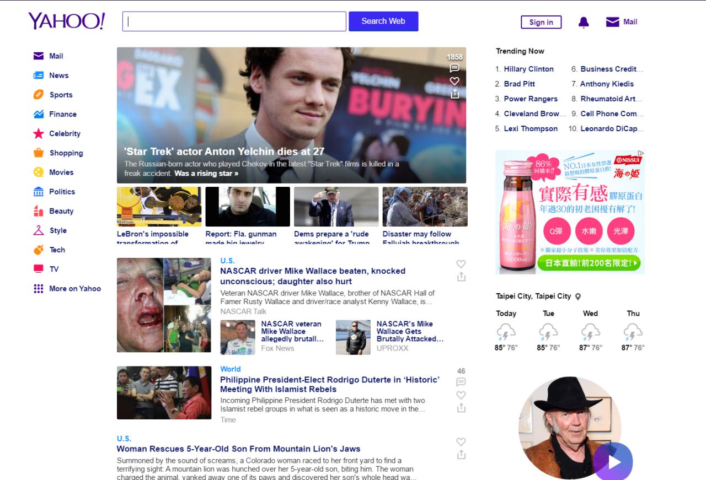This screenshot has width=706, height=480.
Task: Click the 'NASCAR Talk' source label
Action: 243,311
